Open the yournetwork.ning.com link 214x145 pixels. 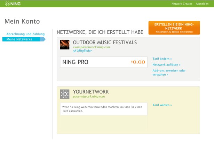click(89, 97)
